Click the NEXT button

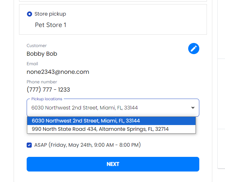(113, 164)
